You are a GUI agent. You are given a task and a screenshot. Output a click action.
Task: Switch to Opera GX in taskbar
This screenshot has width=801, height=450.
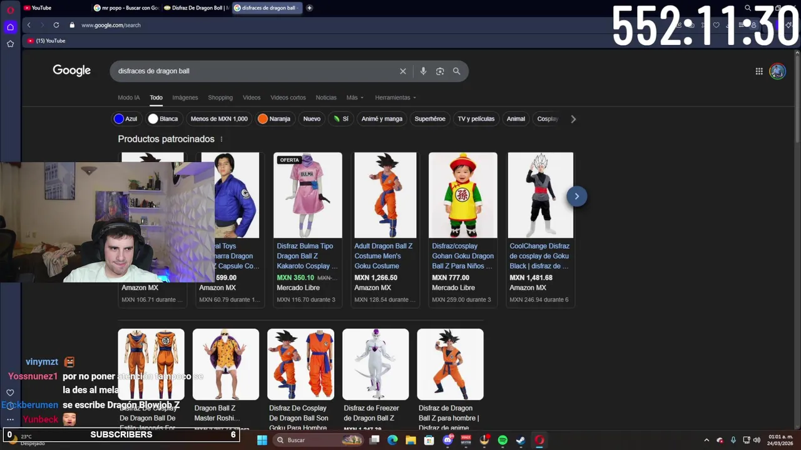point(539,440)
